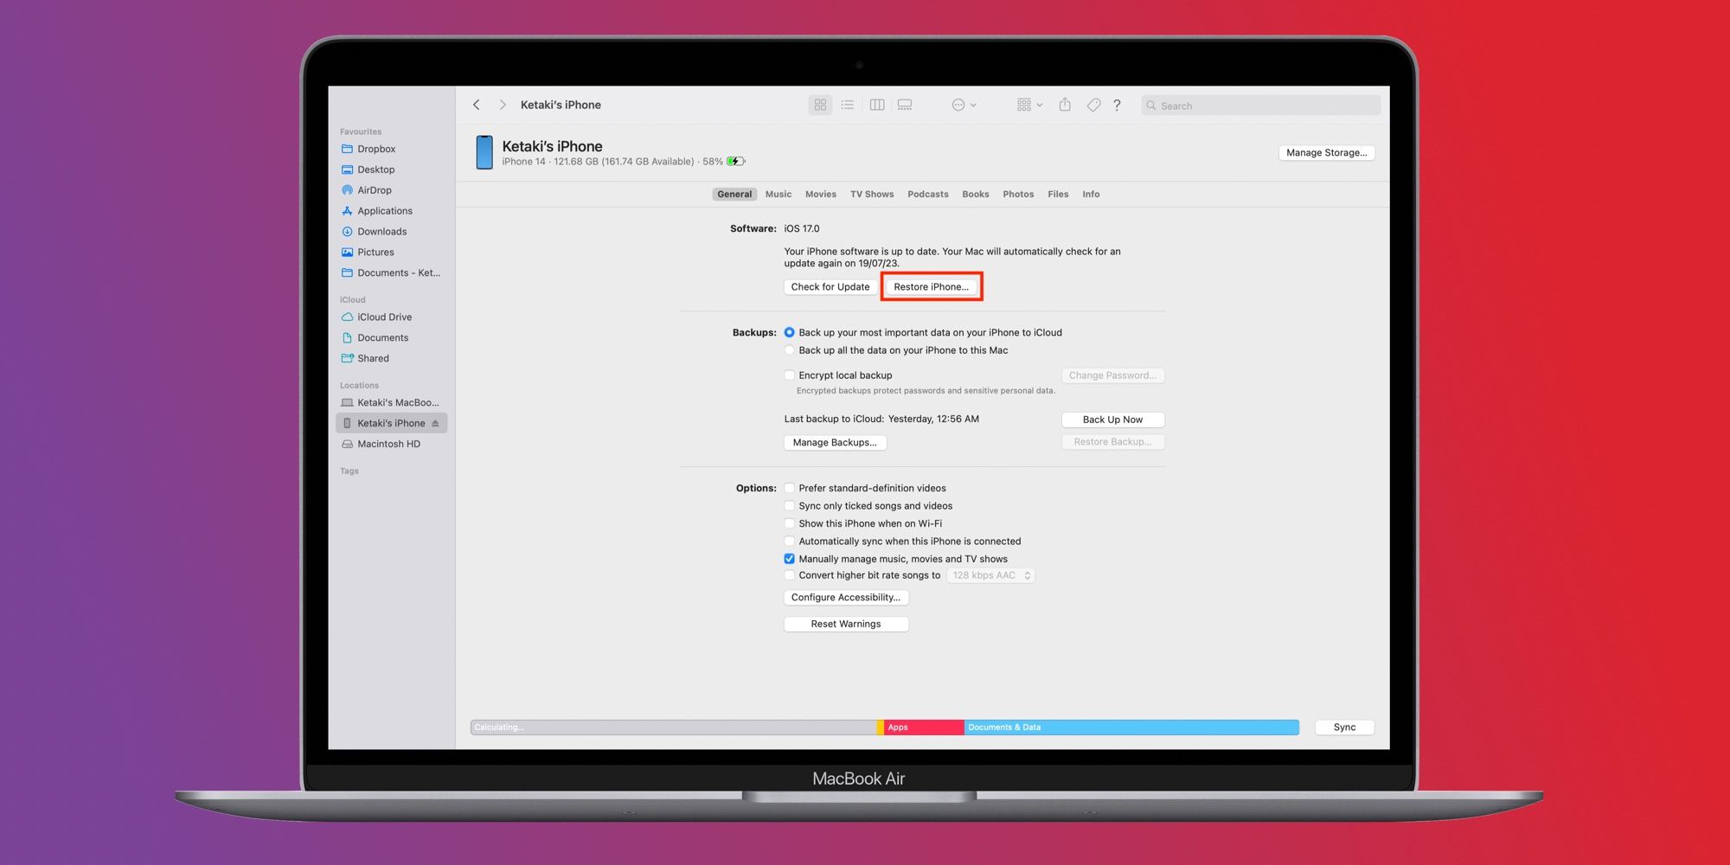Switch to the Podcasts tab
The image size is (1730, 865).
pyautogui.click(x=928, y=195)
